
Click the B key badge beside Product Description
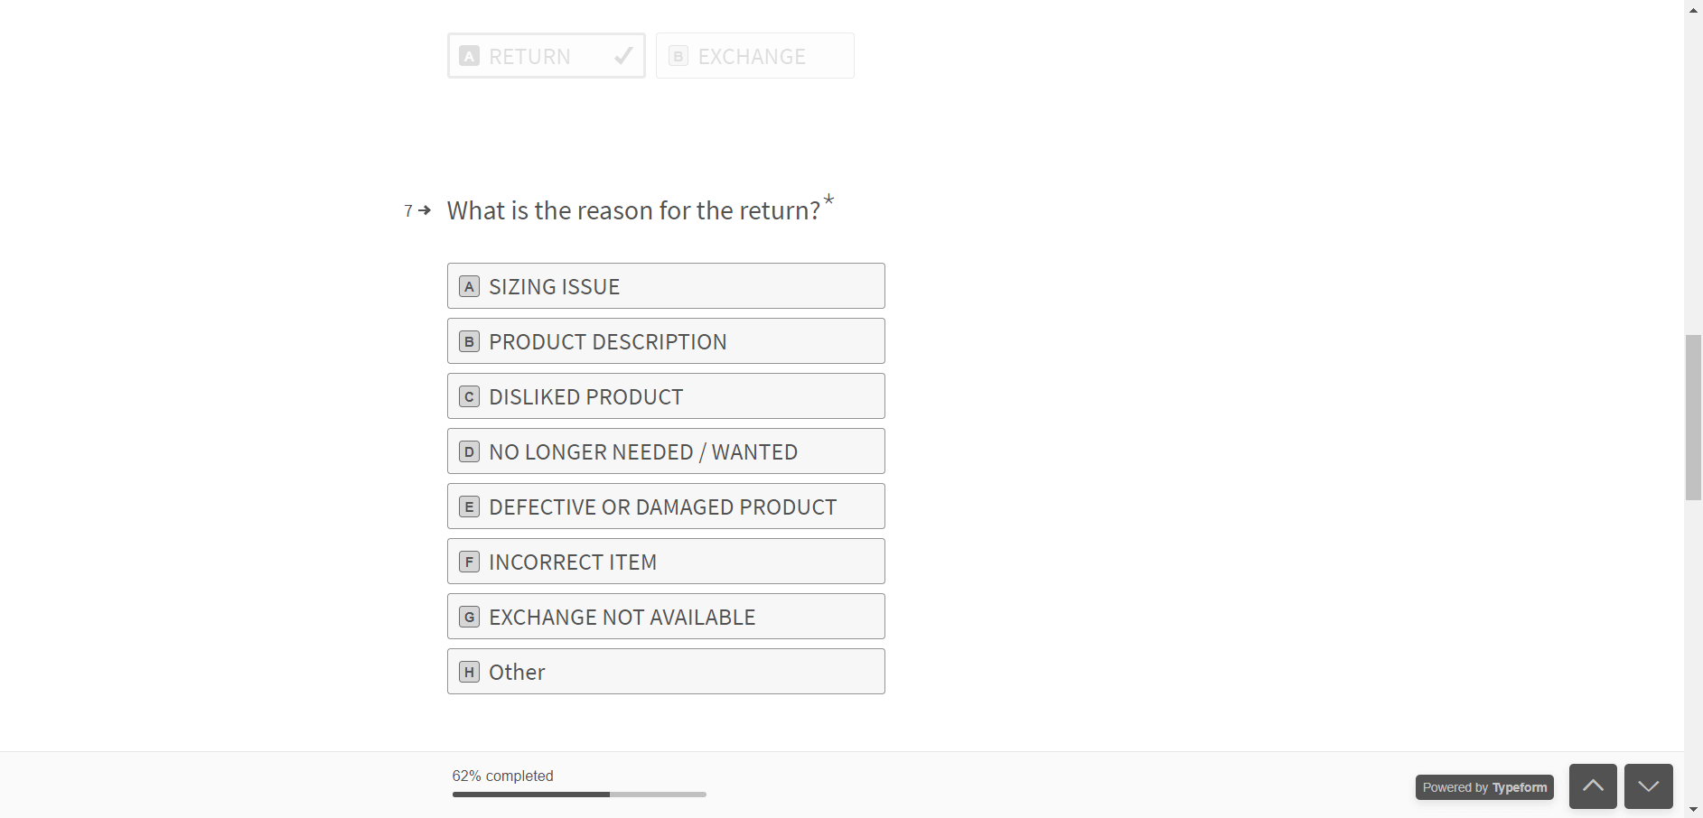click(x=469, y=342)
